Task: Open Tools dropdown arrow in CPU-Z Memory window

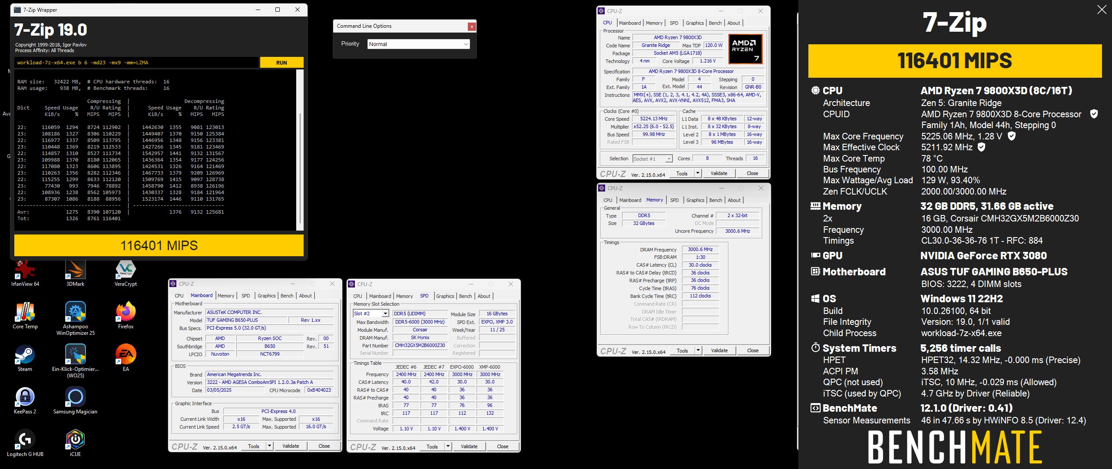Action: coord(698,350)
